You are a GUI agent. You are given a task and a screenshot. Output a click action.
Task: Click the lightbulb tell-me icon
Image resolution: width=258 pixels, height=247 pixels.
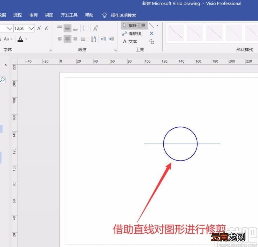click(x=104, y=15)
